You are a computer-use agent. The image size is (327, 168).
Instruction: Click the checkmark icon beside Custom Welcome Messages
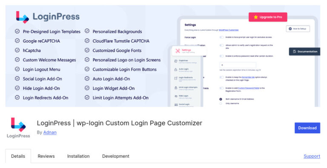[x=17, y=60]
